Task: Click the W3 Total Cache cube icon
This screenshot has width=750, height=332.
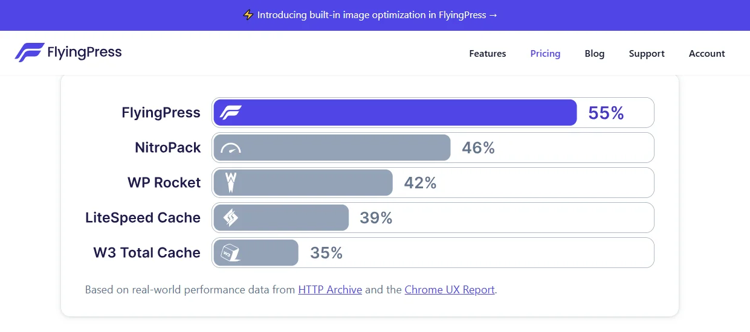Action: (x=230, y=252)
